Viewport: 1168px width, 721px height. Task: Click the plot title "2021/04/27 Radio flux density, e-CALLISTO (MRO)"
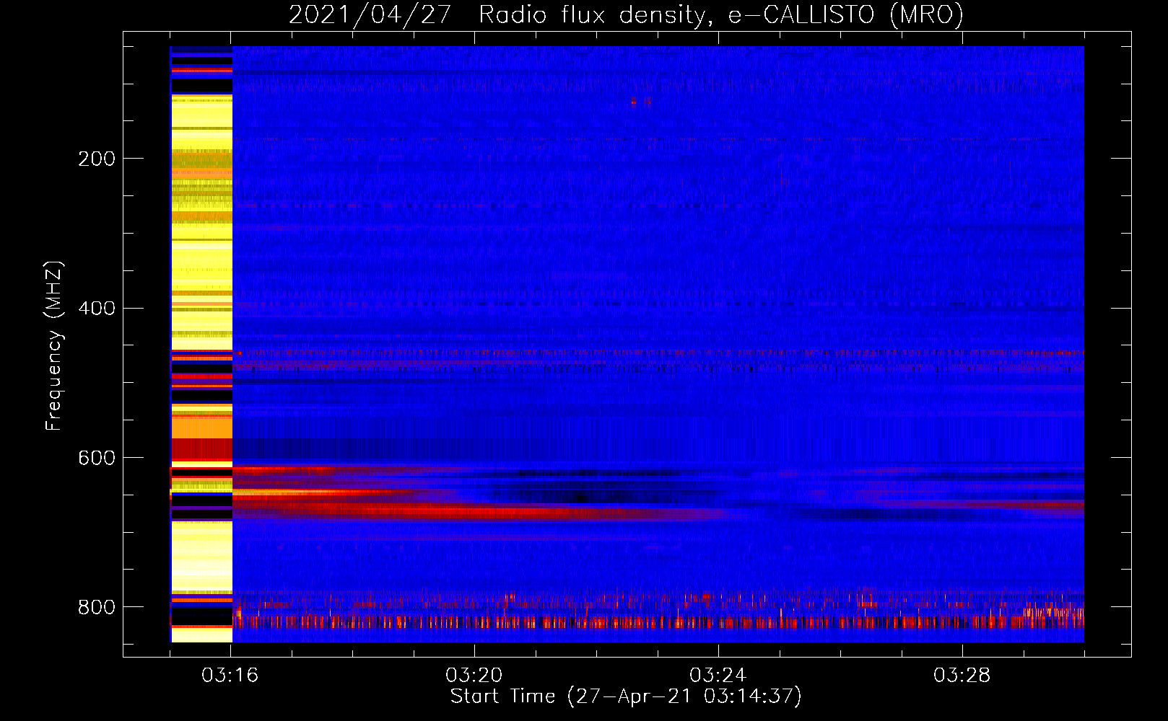click(x=626, y=14)
